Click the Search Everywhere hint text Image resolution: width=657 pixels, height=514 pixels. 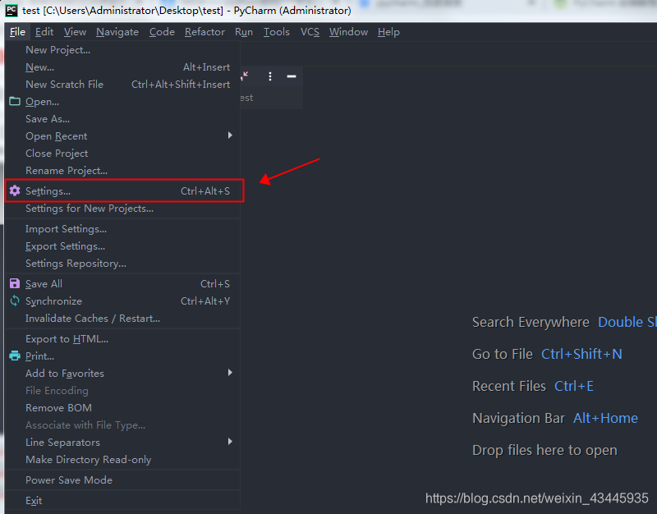click(x=531, y=322)
